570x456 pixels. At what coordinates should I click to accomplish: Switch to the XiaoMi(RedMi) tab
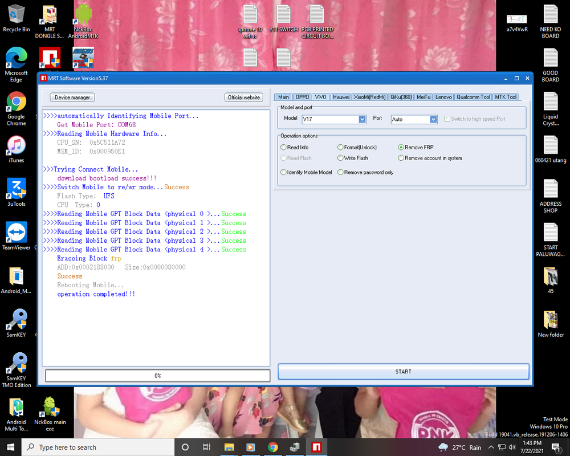370,97
